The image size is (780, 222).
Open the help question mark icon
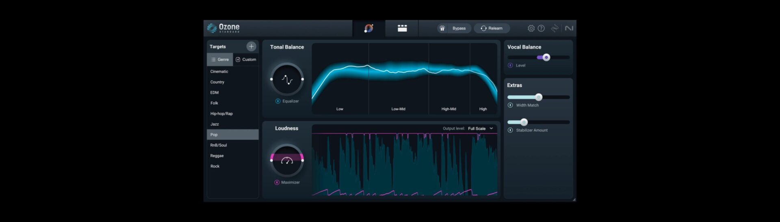click(x=541, y=28)
